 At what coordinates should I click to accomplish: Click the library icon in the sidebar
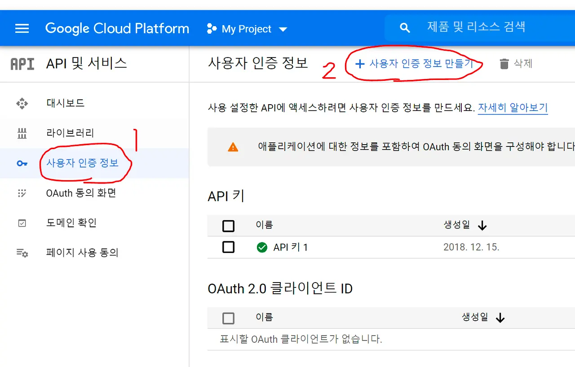click(22, 133)
